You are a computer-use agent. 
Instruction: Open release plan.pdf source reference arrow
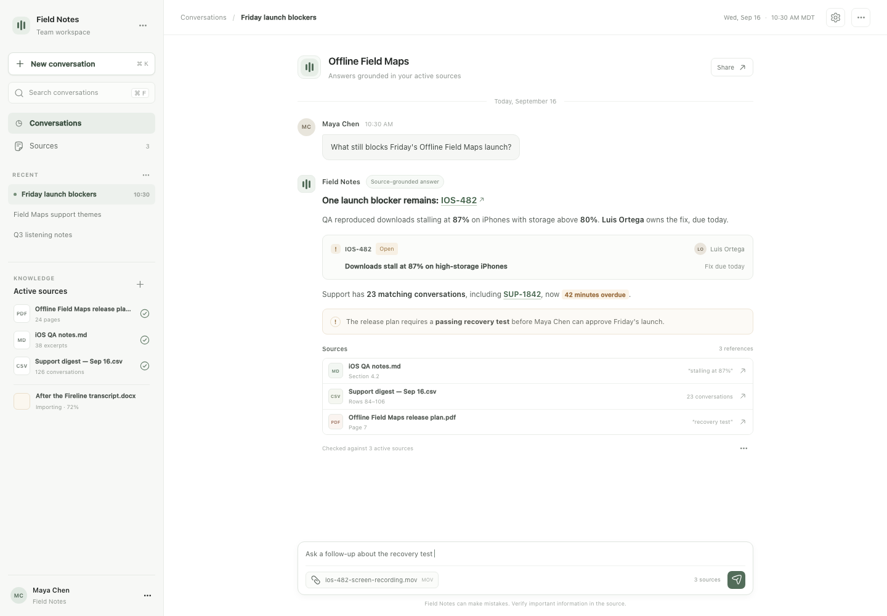[743, 422]
